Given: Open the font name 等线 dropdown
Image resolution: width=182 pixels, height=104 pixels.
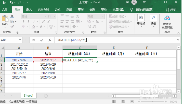Looking at the screenshot, I should 45,17.
